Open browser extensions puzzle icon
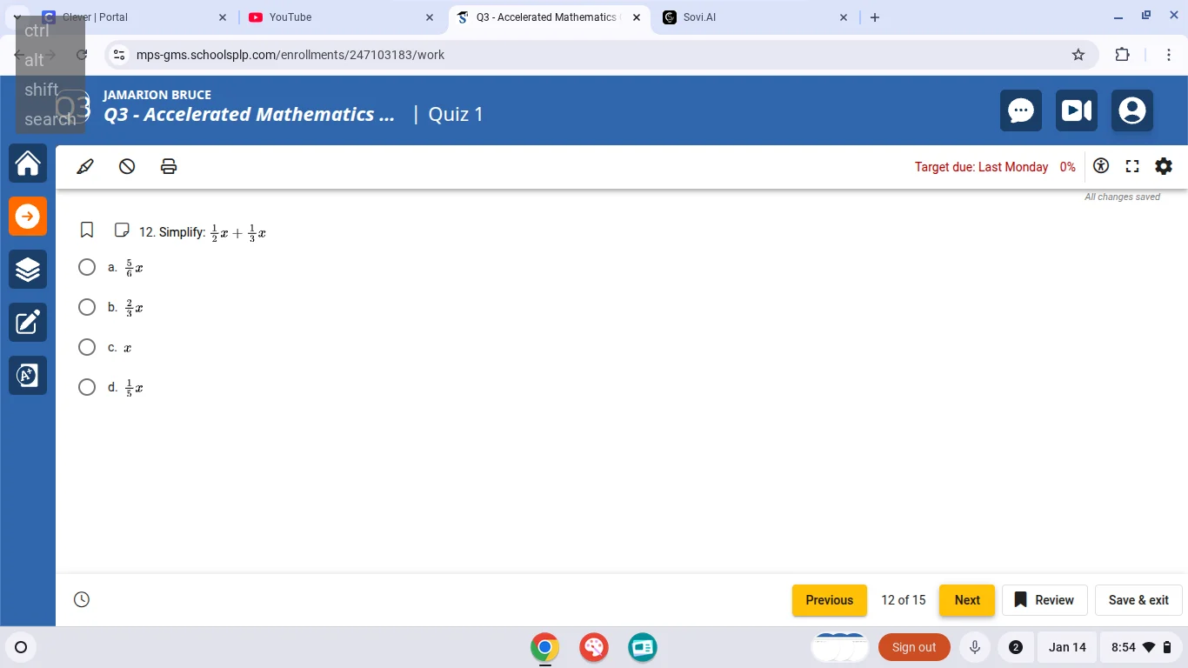Screen dimensions: 1188x668 pyautogui.click(x=1123, y=55)
